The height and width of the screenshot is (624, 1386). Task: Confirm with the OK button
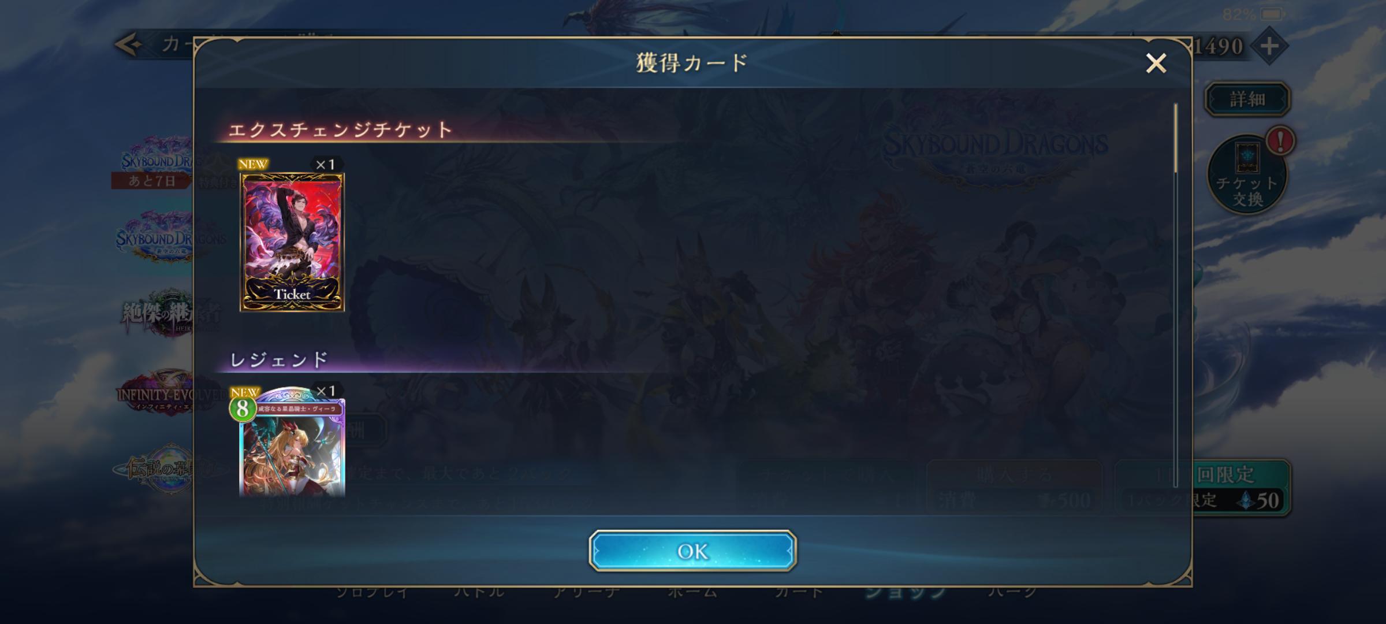[692, 551]
